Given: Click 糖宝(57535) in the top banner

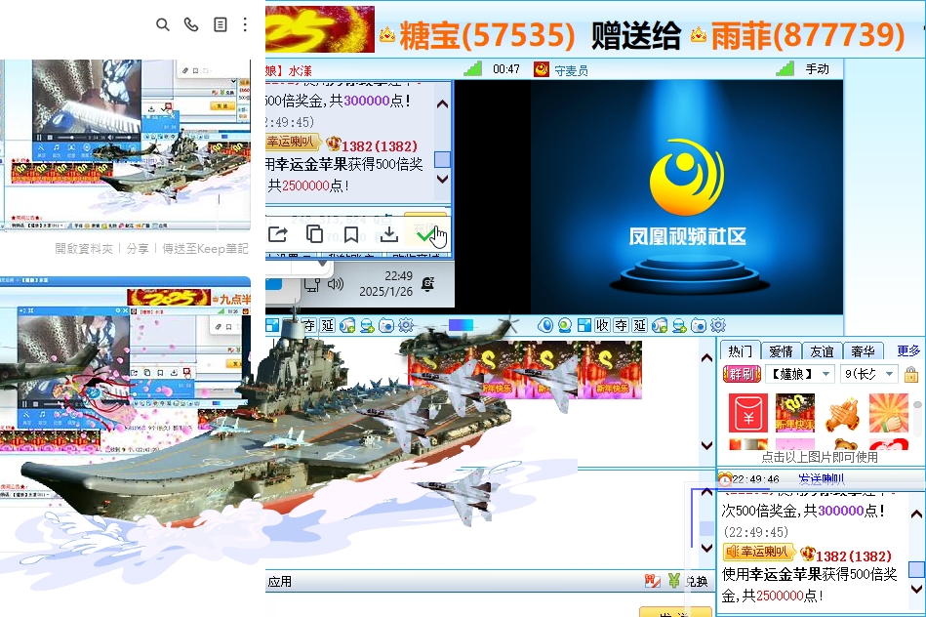Looking at the screenshot, I should coord(487,35).
